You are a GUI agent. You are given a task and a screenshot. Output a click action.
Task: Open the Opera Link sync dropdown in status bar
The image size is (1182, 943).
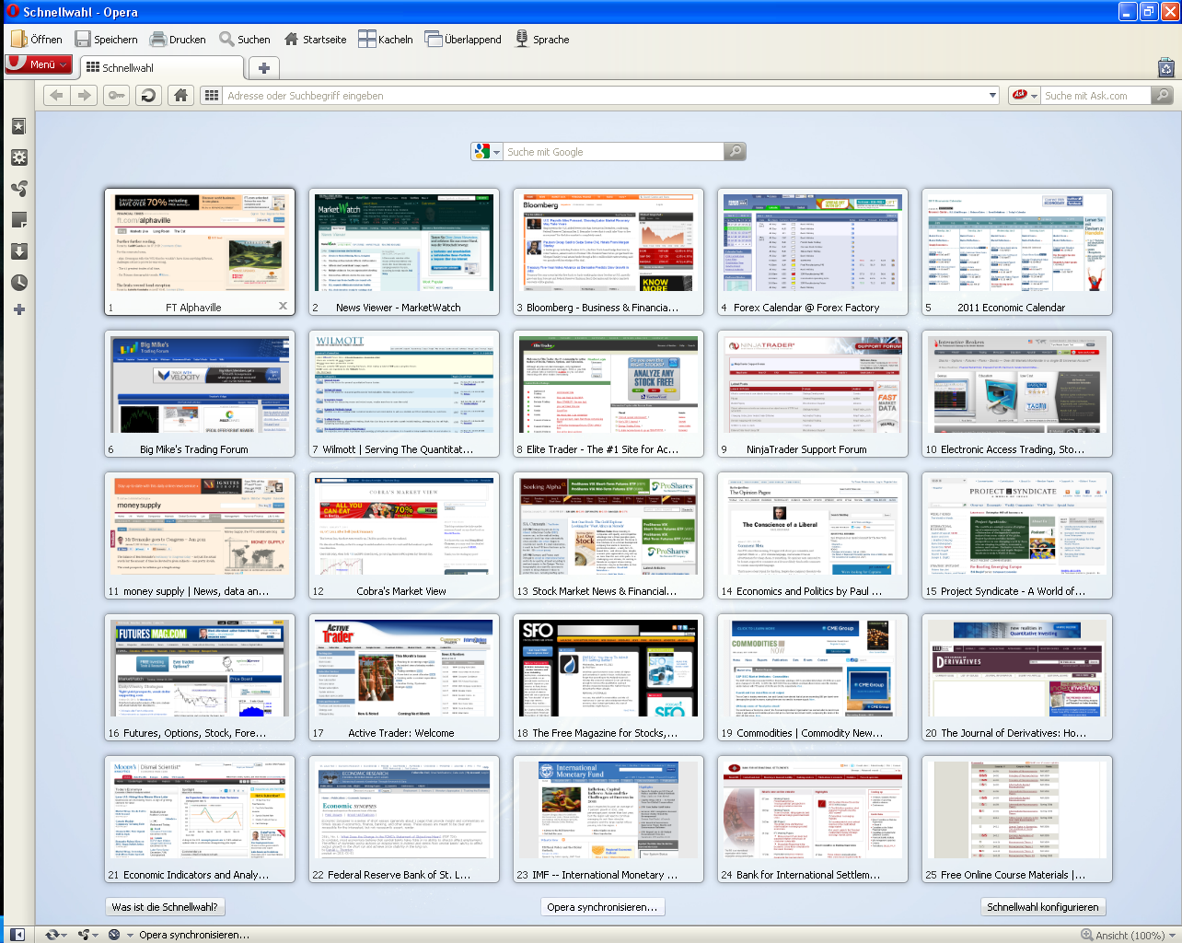(55, 934)
